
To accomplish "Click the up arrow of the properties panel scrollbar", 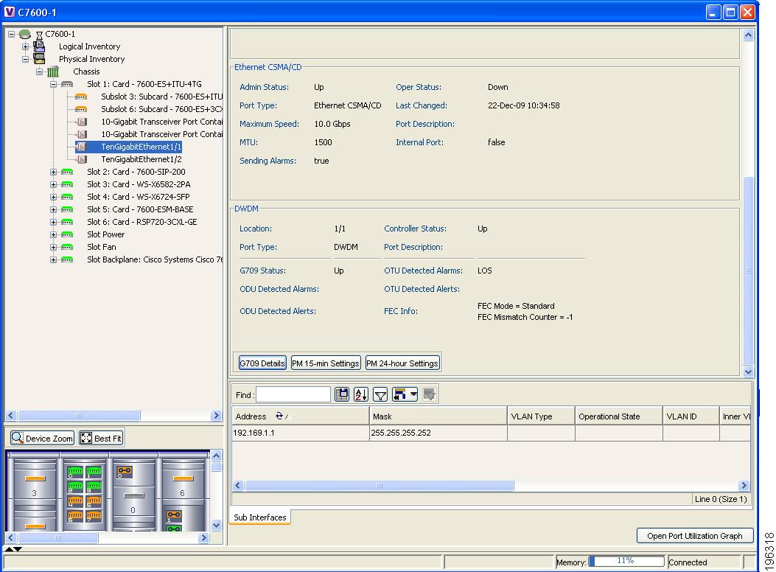I will click(748, 35).
